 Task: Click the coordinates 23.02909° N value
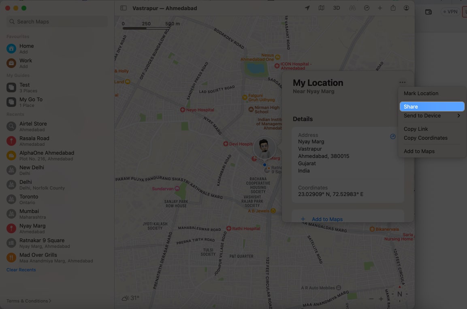(331, 194)
